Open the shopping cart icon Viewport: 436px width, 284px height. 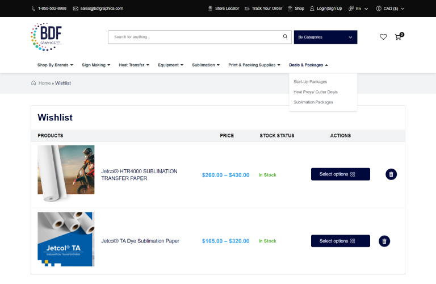(399, 36)
